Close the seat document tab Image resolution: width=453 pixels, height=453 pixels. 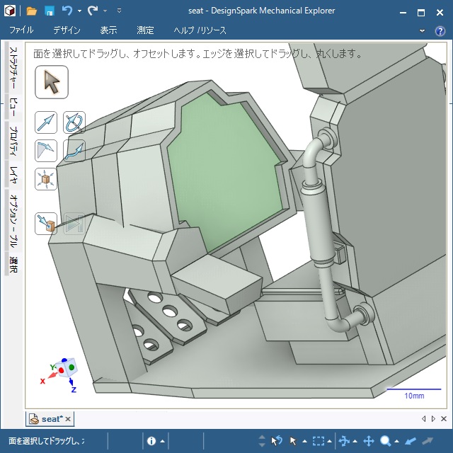click(x=68, y=419)
